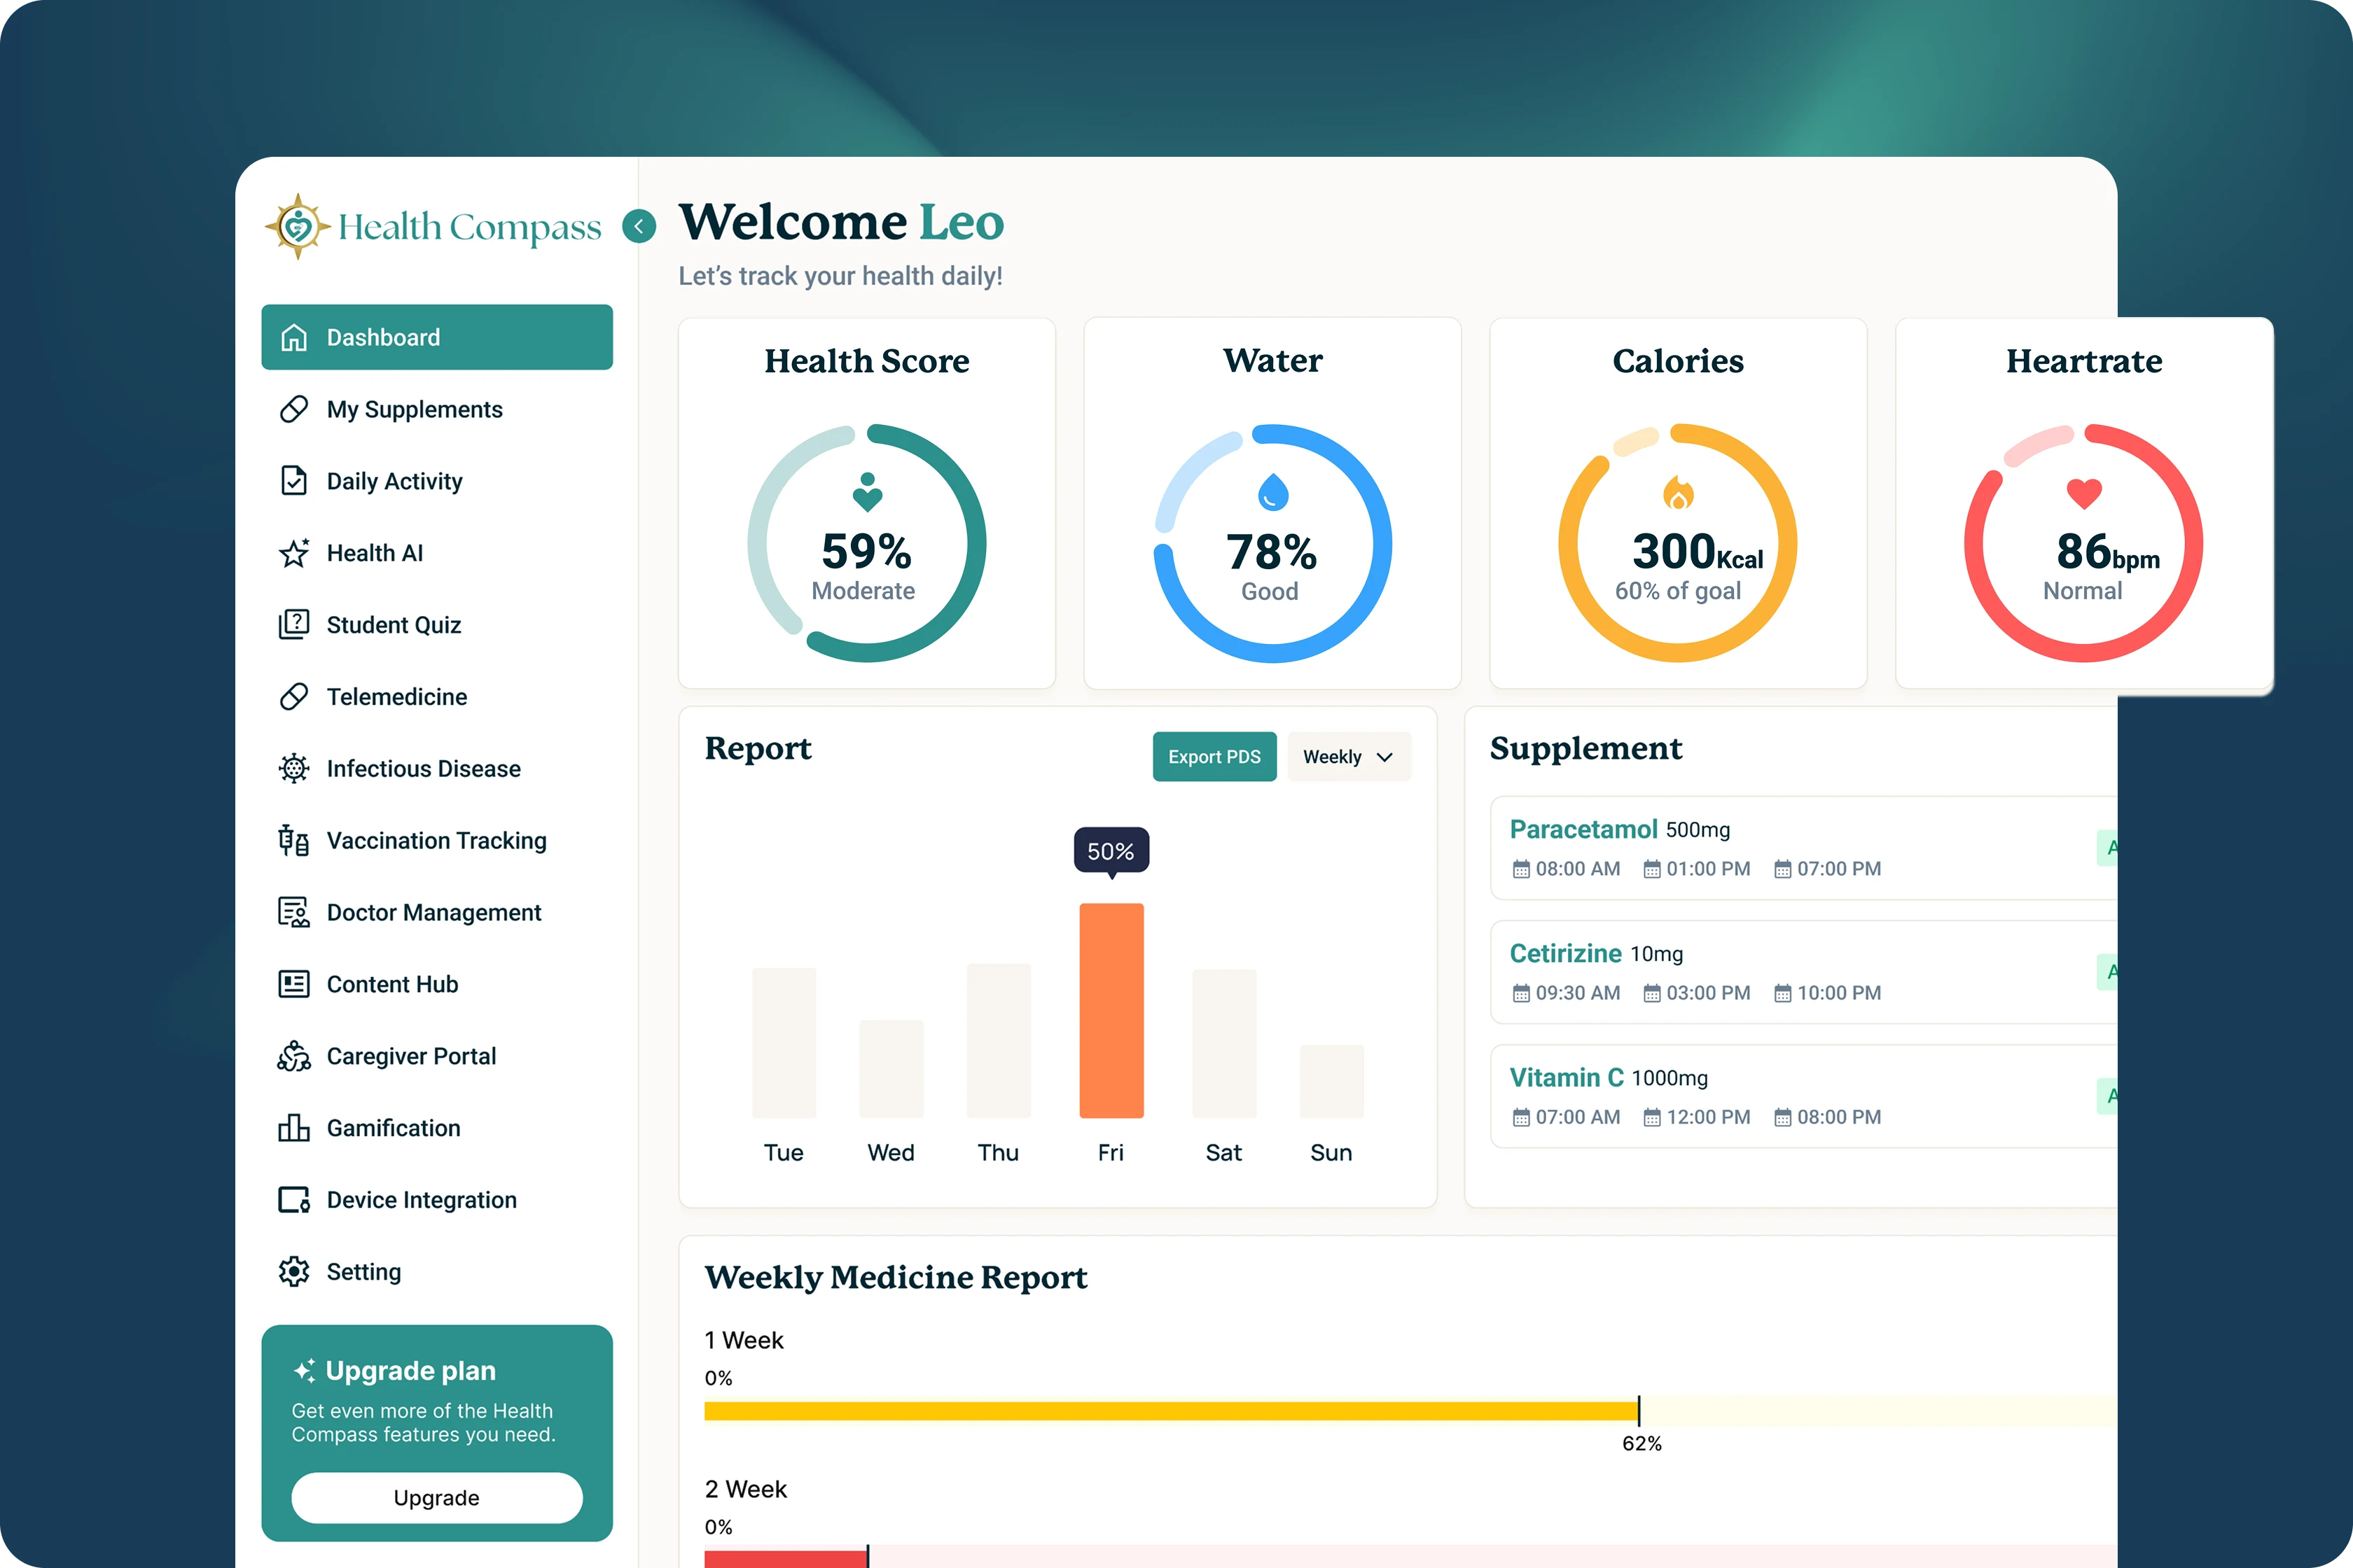Click the 2 Week red progress bar
This screenshot has width=2353, height=1568.
coord(786,1558)
